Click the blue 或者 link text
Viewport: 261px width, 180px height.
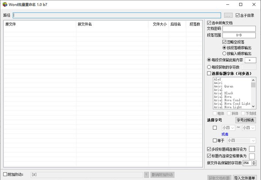coord(225,134)
